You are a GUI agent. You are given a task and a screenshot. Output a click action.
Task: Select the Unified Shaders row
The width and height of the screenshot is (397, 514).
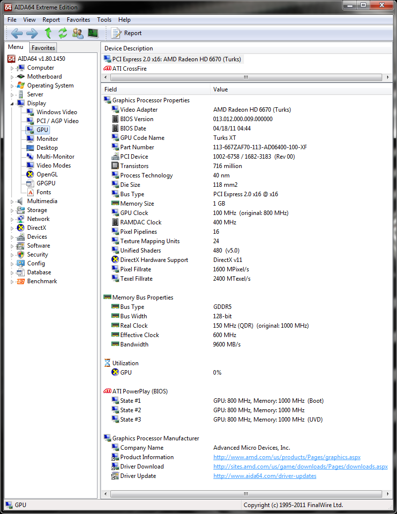point(247,251)
